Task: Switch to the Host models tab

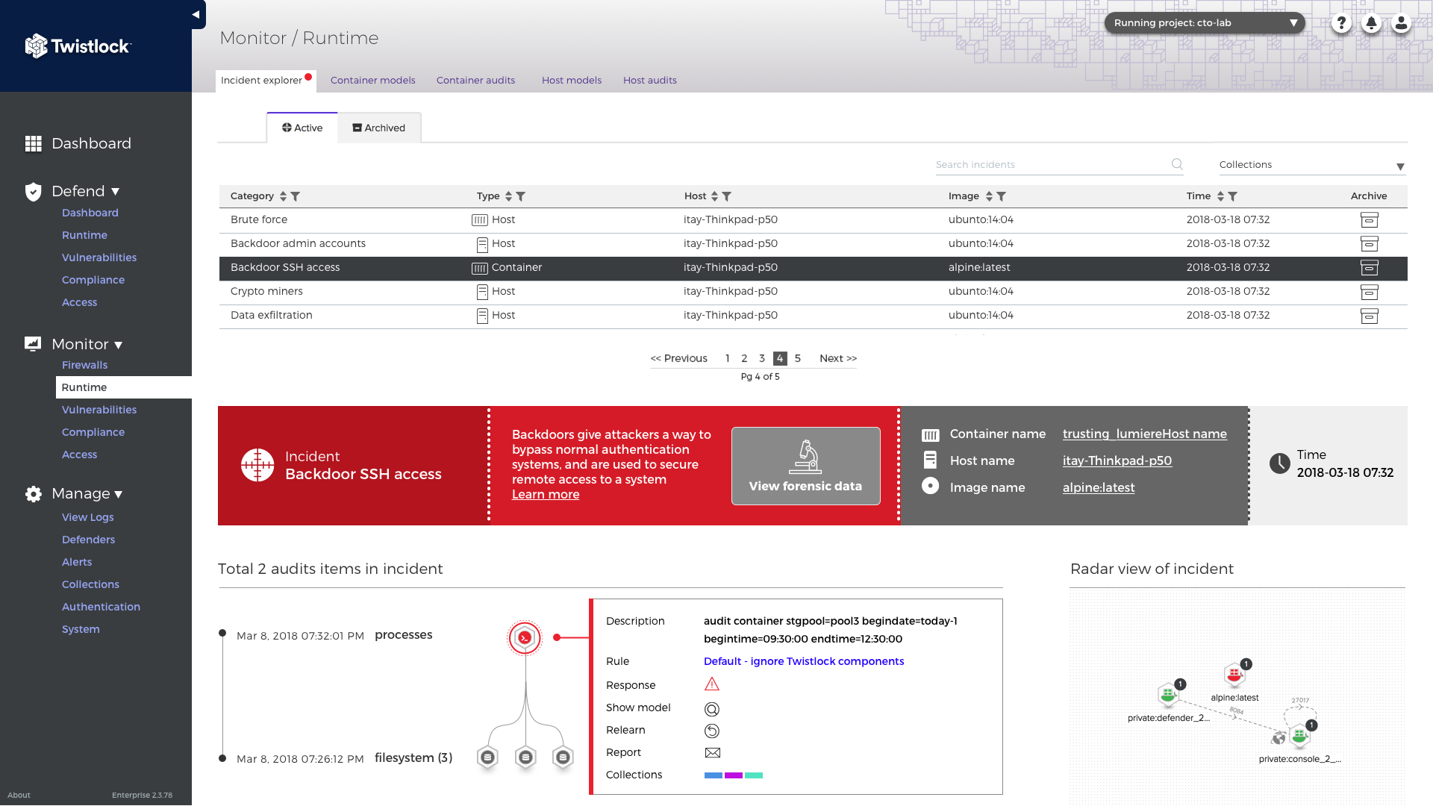Action: point(572,81)
